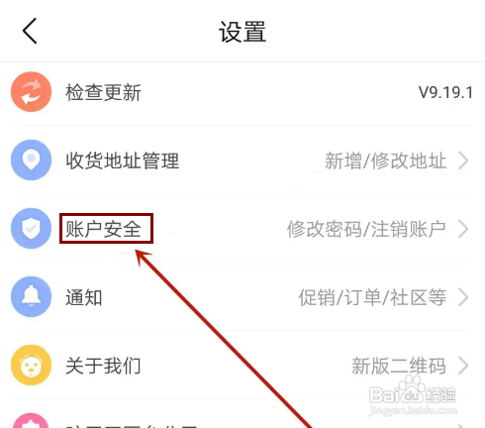485x428 pixels.
Task: Click the yellow bear face icon
Action: click(31, 365)
